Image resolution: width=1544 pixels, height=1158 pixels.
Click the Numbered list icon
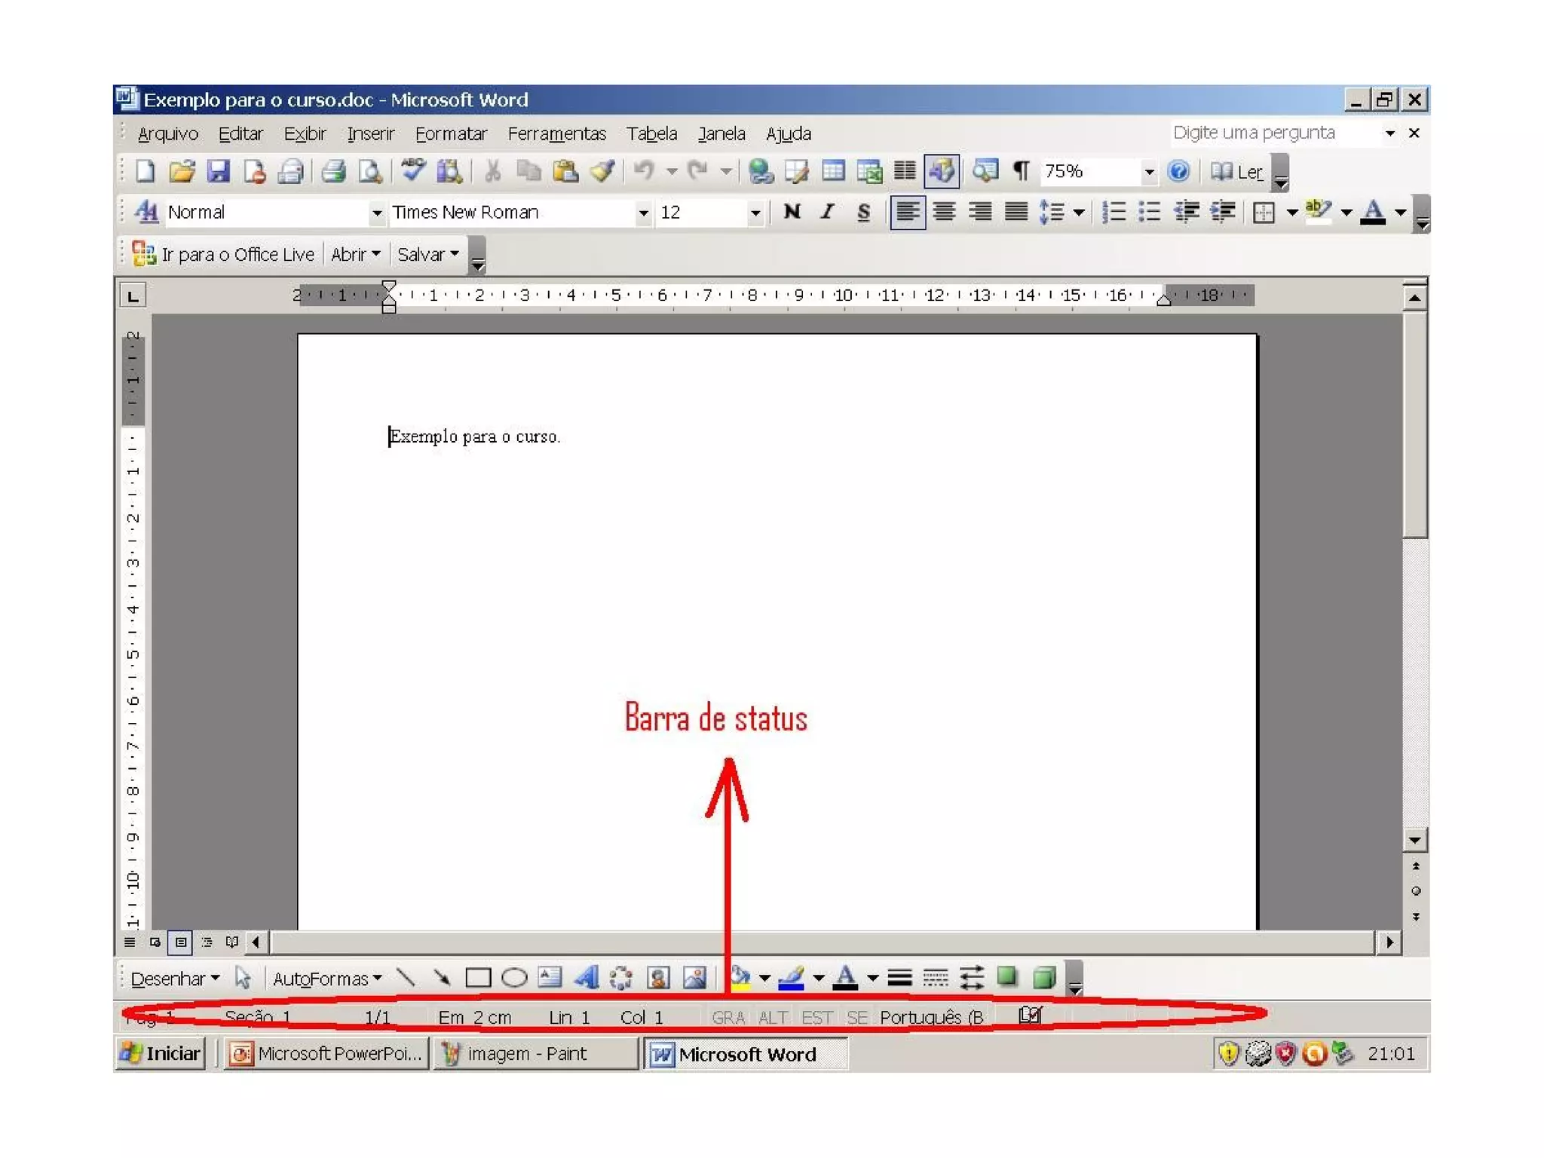(1113, 213)
